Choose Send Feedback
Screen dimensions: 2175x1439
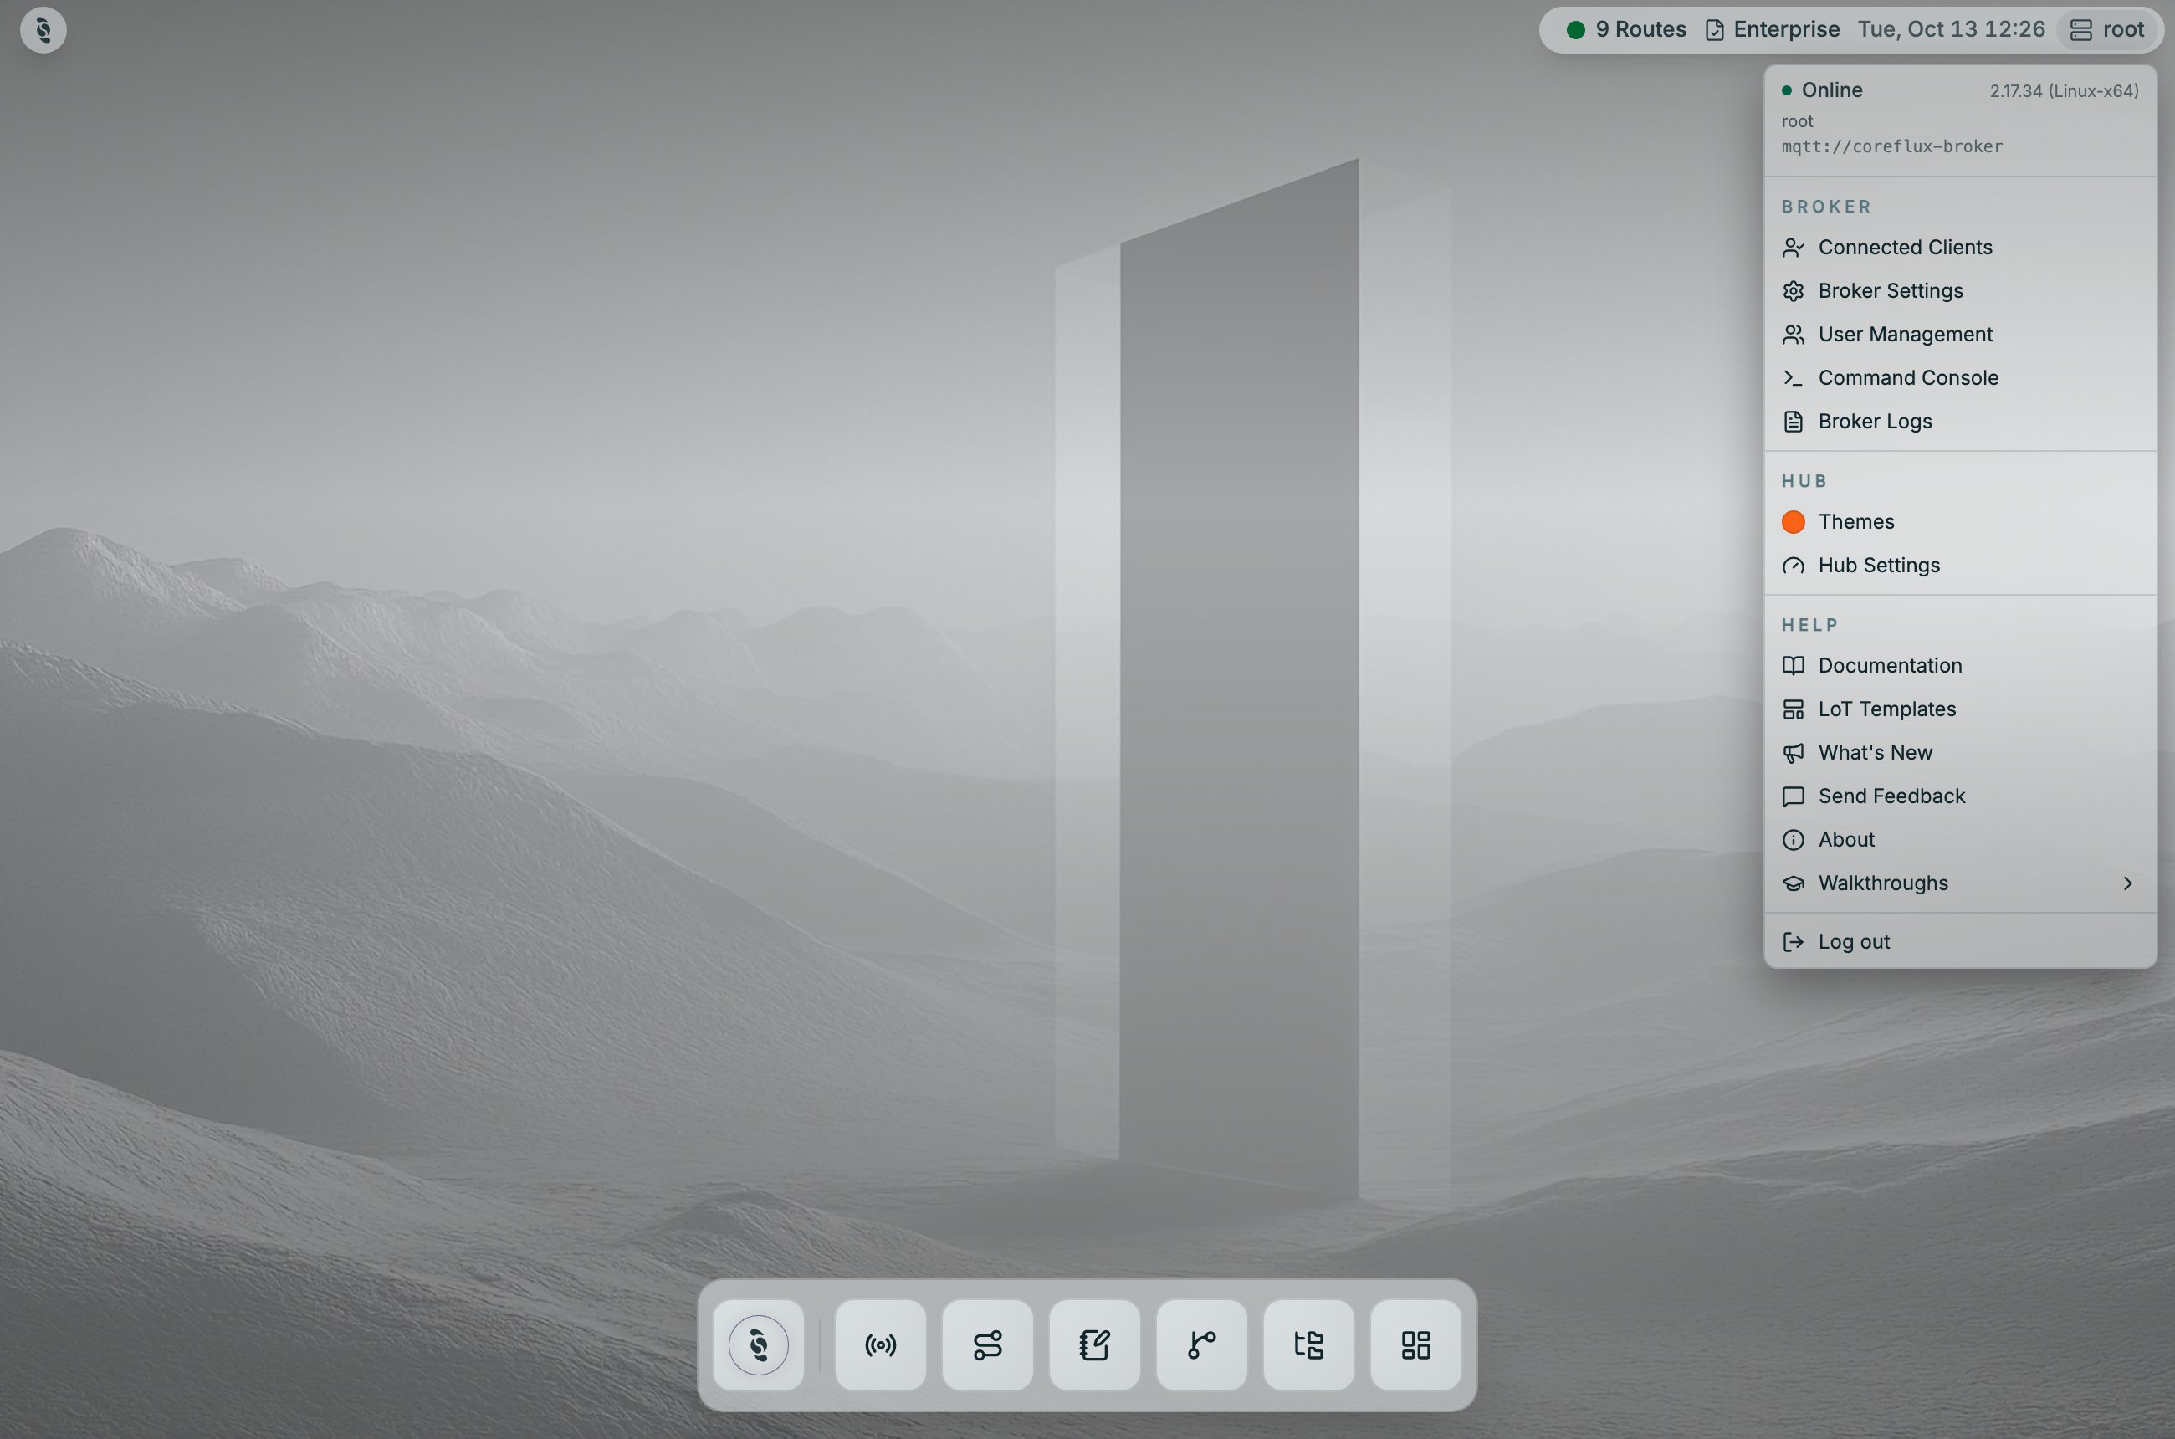1960,796
